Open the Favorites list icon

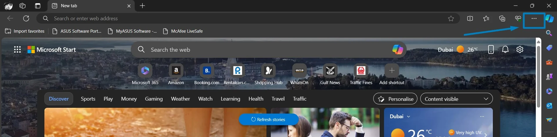[486, 18]
